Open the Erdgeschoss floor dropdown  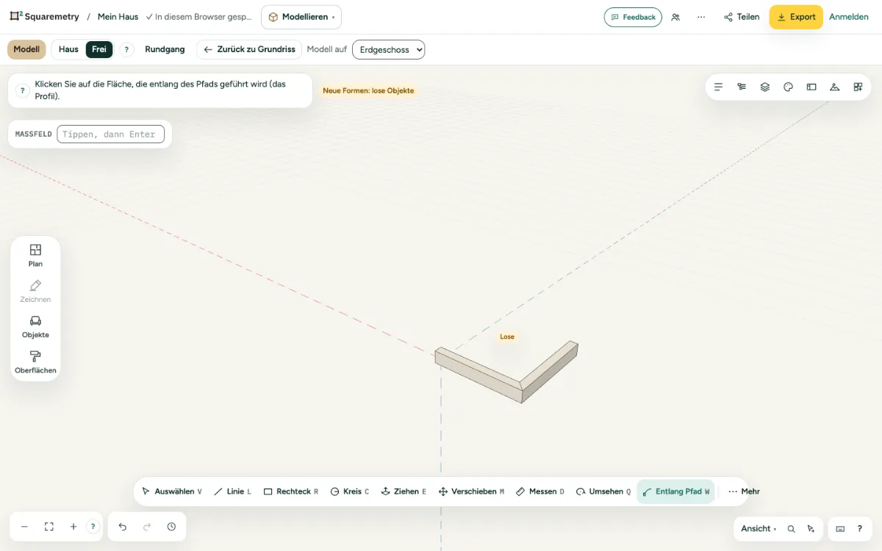click(389, 49)
